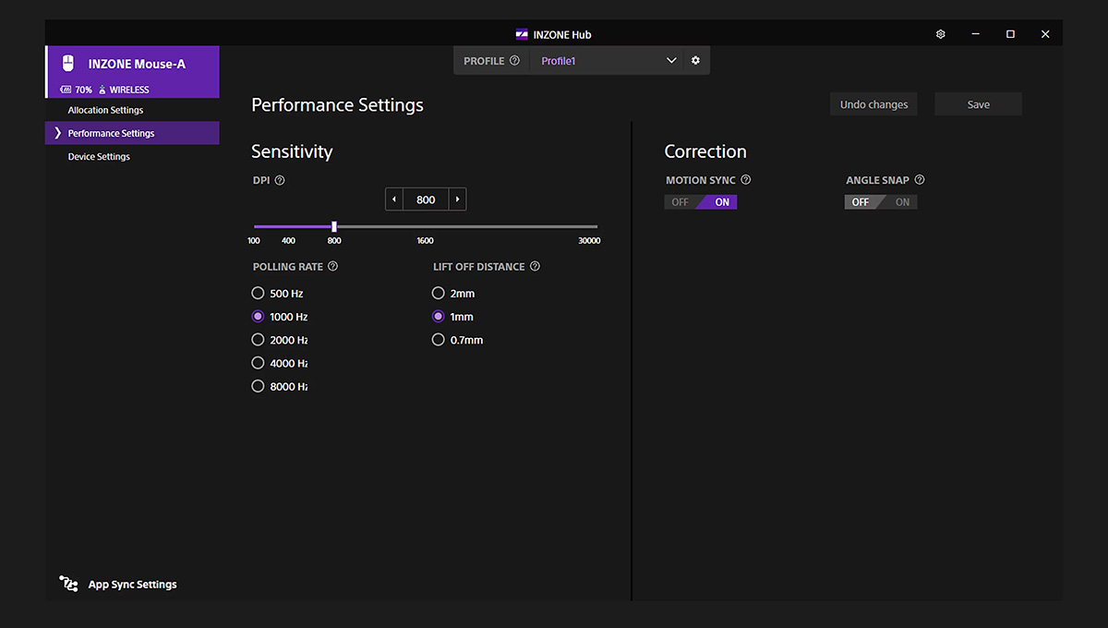The width and height of the screenshot is (1108, 628).
Task: Show help for Lift Off Distance
Action: click(535, 267)
